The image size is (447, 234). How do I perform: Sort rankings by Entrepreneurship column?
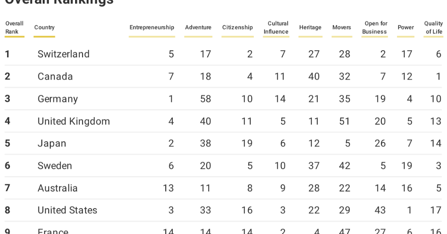[152, 27]
